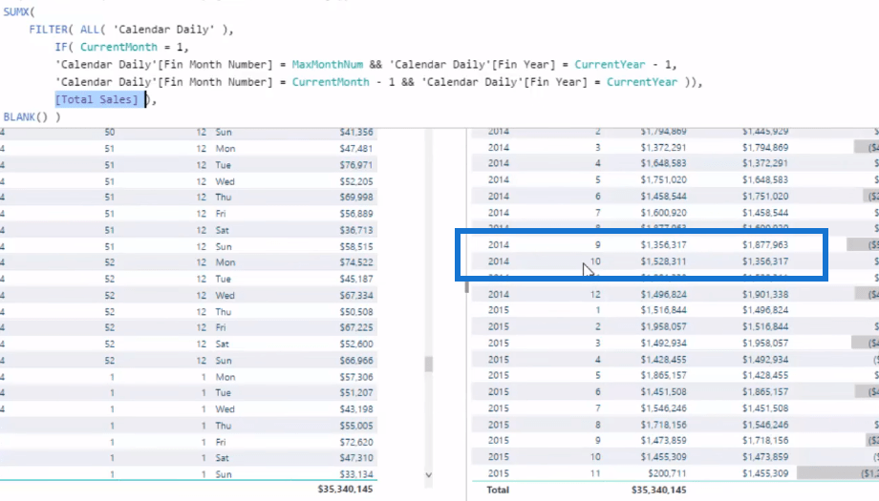Select the $67,334 sales value

[x=356, y=295]
